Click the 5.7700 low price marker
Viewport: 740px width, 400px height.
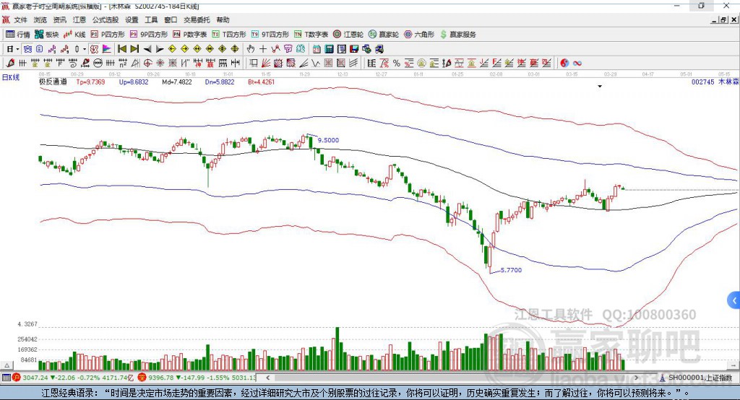click(x=511, y=270)
